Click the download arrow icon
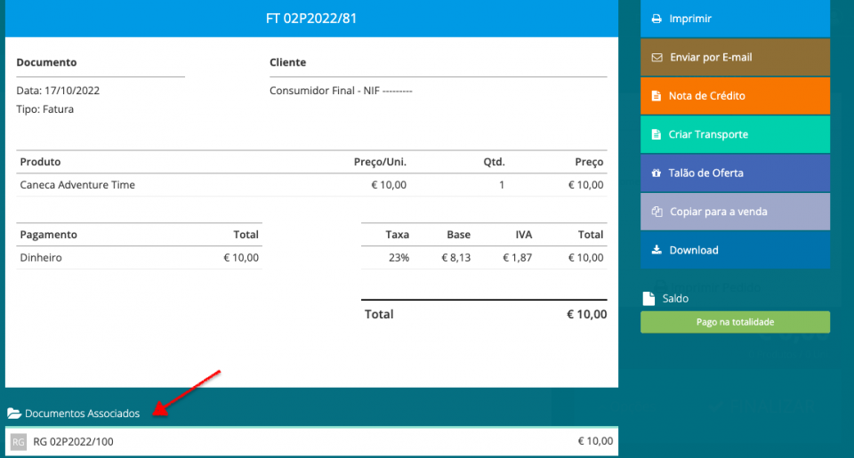The width and height of the screenshot is (854, 458). [657, 250]
